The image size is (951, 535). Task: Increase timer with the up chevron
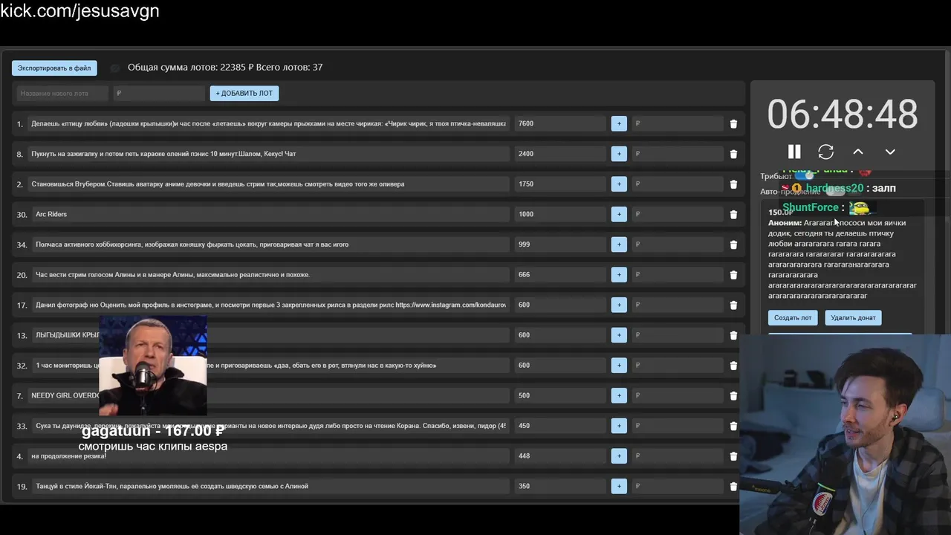click(858, 152)
